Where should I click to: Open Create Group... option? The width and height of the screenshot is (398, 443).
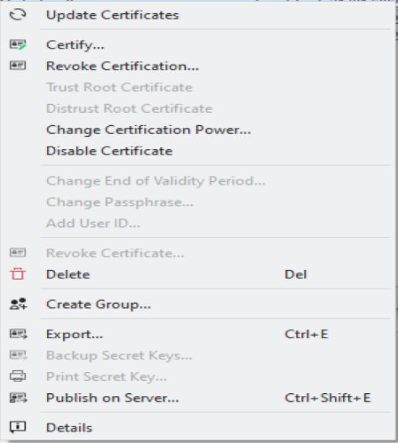98,304
